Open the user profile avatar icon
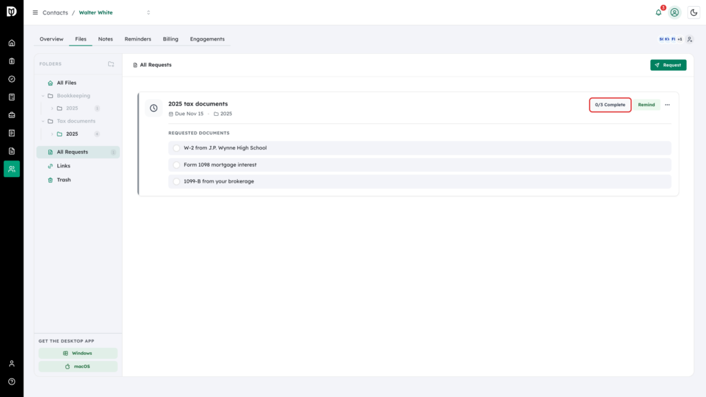 674,12
